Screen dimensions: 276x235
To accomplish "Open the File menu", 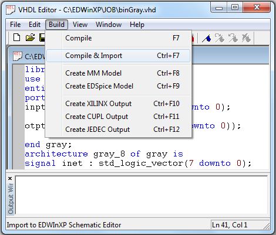I will (15, 25).
